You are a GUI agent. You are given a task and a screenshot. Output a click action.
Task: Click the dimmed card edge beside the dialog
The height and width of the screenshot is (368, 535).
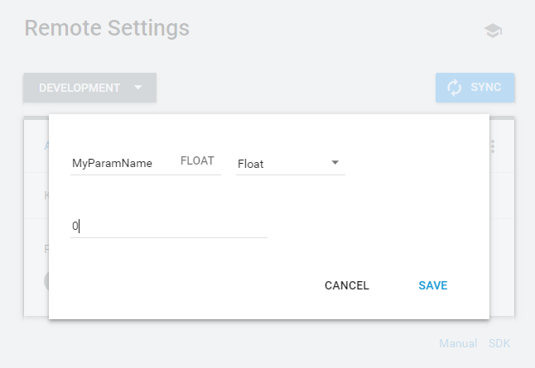pyautogui.click(x=502, y=217)
